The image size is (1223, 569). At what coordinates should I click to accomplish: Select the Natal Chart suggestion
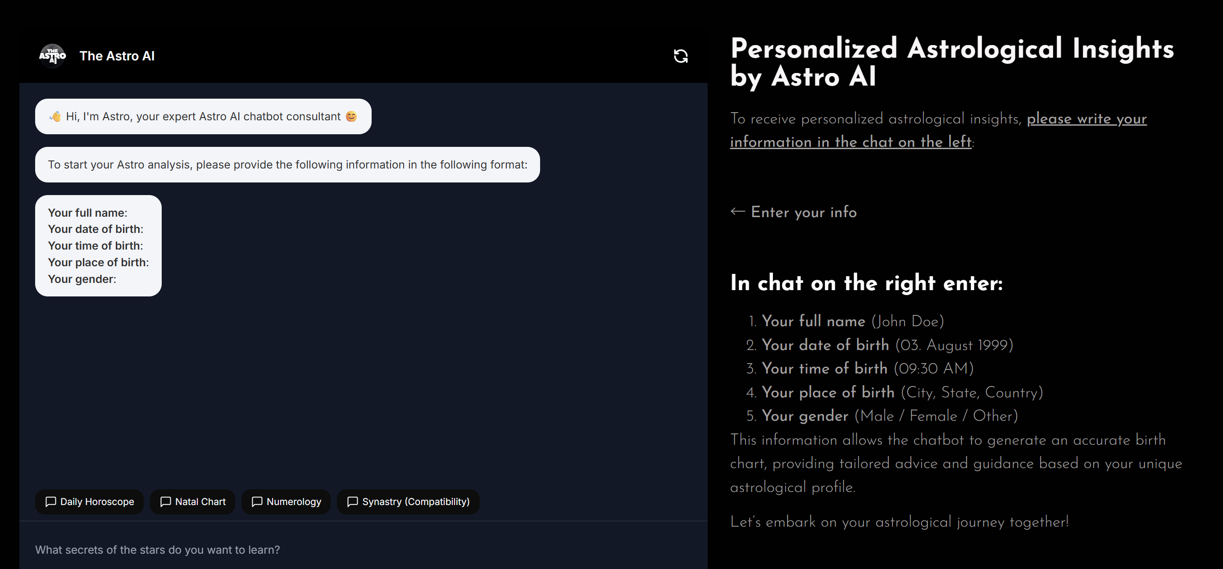pos(193,501)
